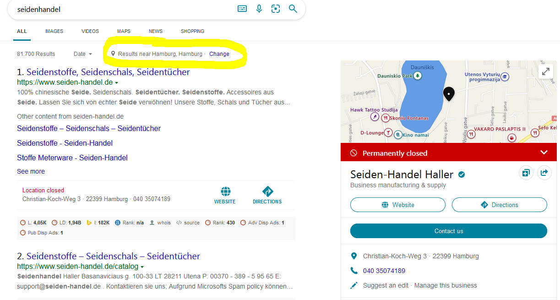Click the on-screen keyboard icon in search bar
The height and width of the screenshot is (300, 560).
click(242, 9)
